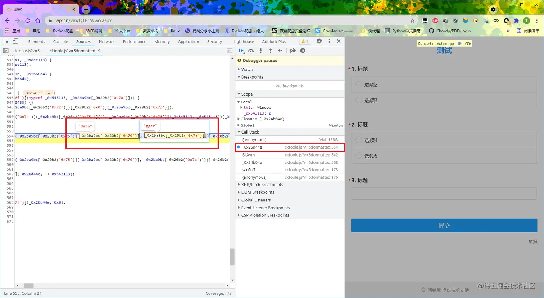The width and height of the screenshot is (544, 298).
Task: Step out of current function
Action: tap(271, 51)
